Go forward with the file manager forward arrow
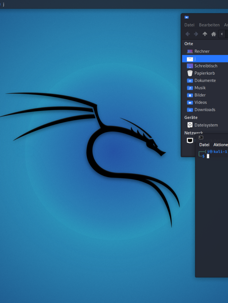 pos(196,34)
